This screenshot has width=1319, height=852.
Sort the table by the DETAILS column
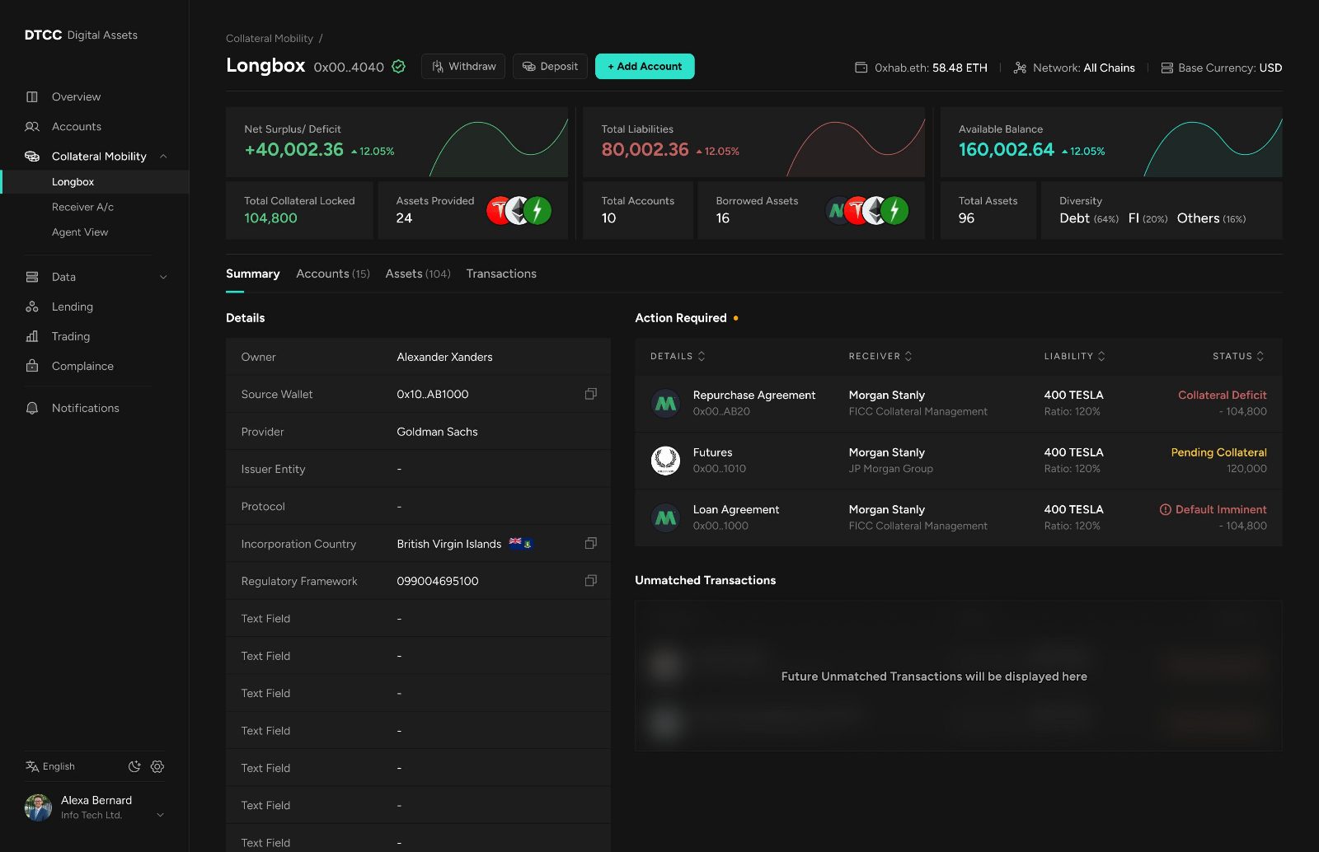point(678,356)
